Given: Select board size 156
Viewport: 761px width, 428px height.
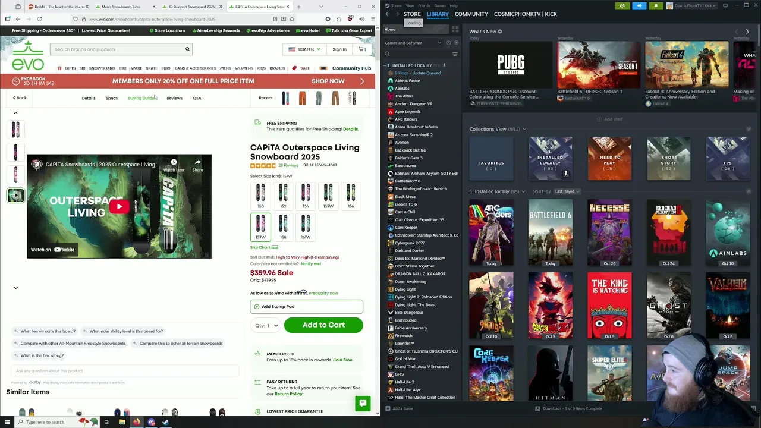Looking at the screenshot, I should 351,196.
